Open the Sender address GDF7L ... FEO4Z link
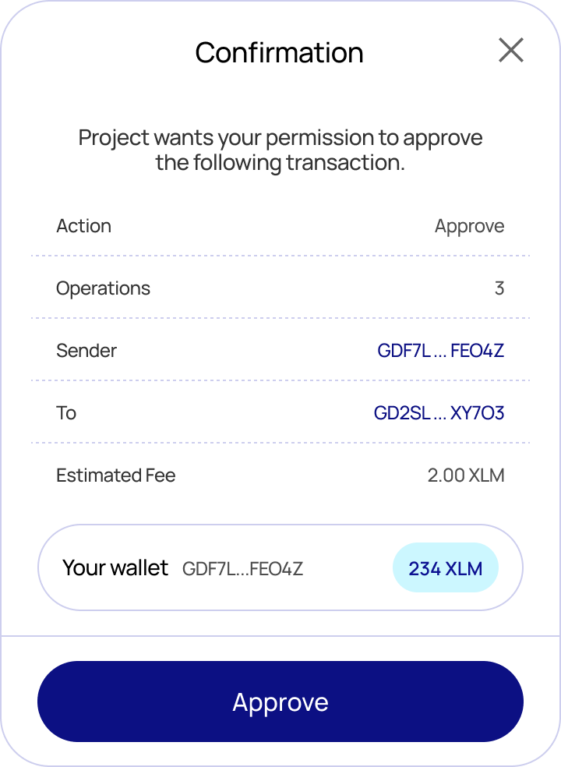This screenshot has height=767, width=561. 440,351
